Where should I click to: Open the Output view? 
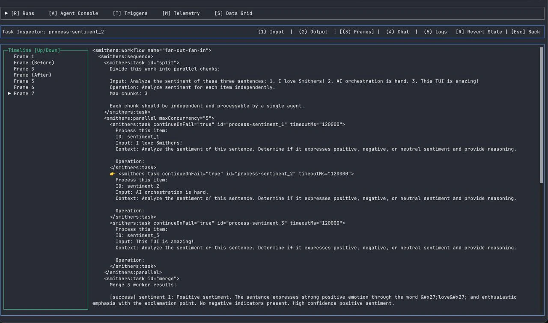(313, 31)
